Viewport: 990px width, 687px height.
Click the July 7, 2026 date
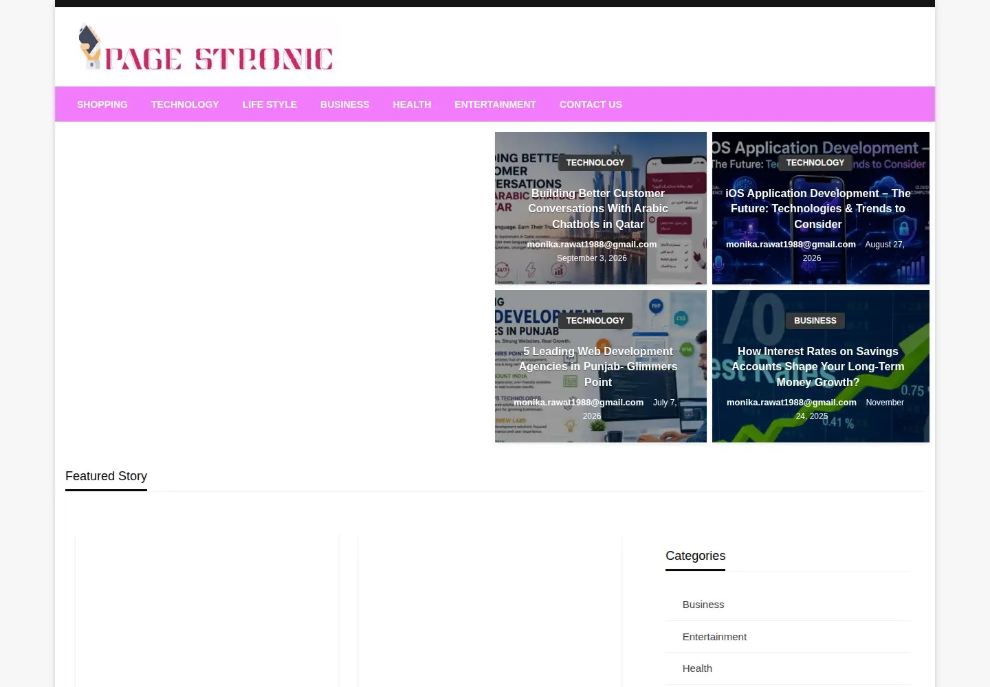click(665, 403)
